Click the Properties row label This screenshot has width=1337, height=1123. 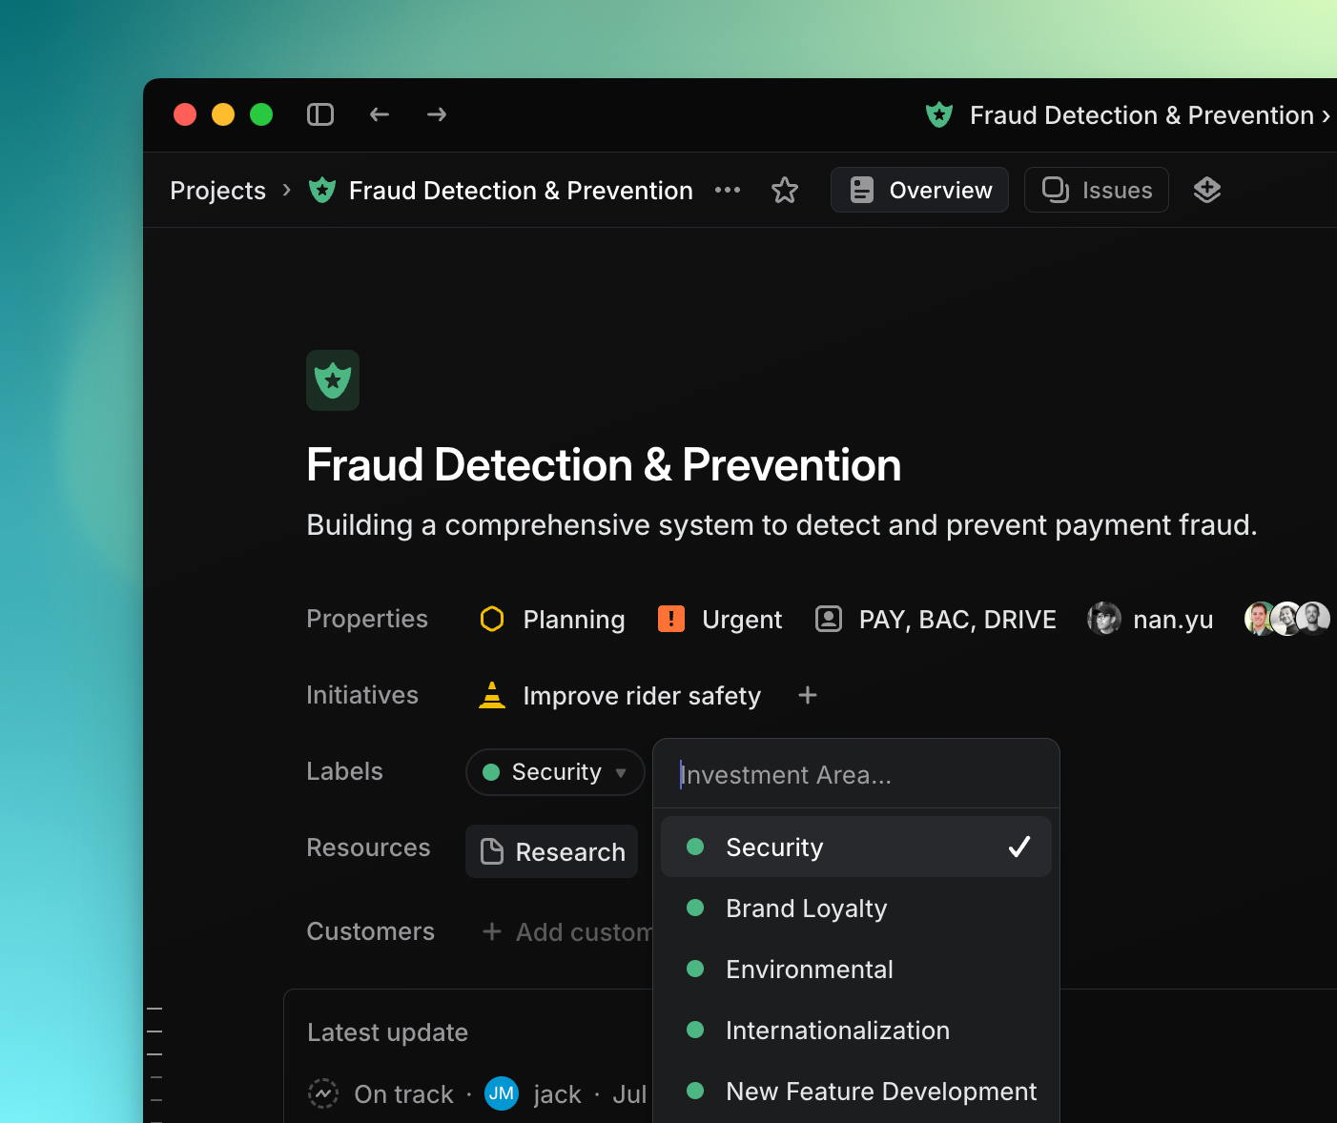367,619
